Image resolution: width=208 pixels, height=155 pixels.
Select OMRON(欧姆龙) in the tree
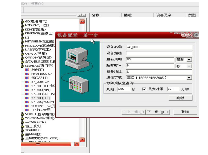(x=38, y=58)
